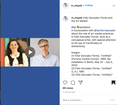Visit the @harriet.haeussler mention
This screenshot has width=118, height=105.
tap(105, 30)
